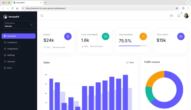The image size is (191, 110).
Task: Click the DeviasKit logo
Action: click(x=12, y=17)
